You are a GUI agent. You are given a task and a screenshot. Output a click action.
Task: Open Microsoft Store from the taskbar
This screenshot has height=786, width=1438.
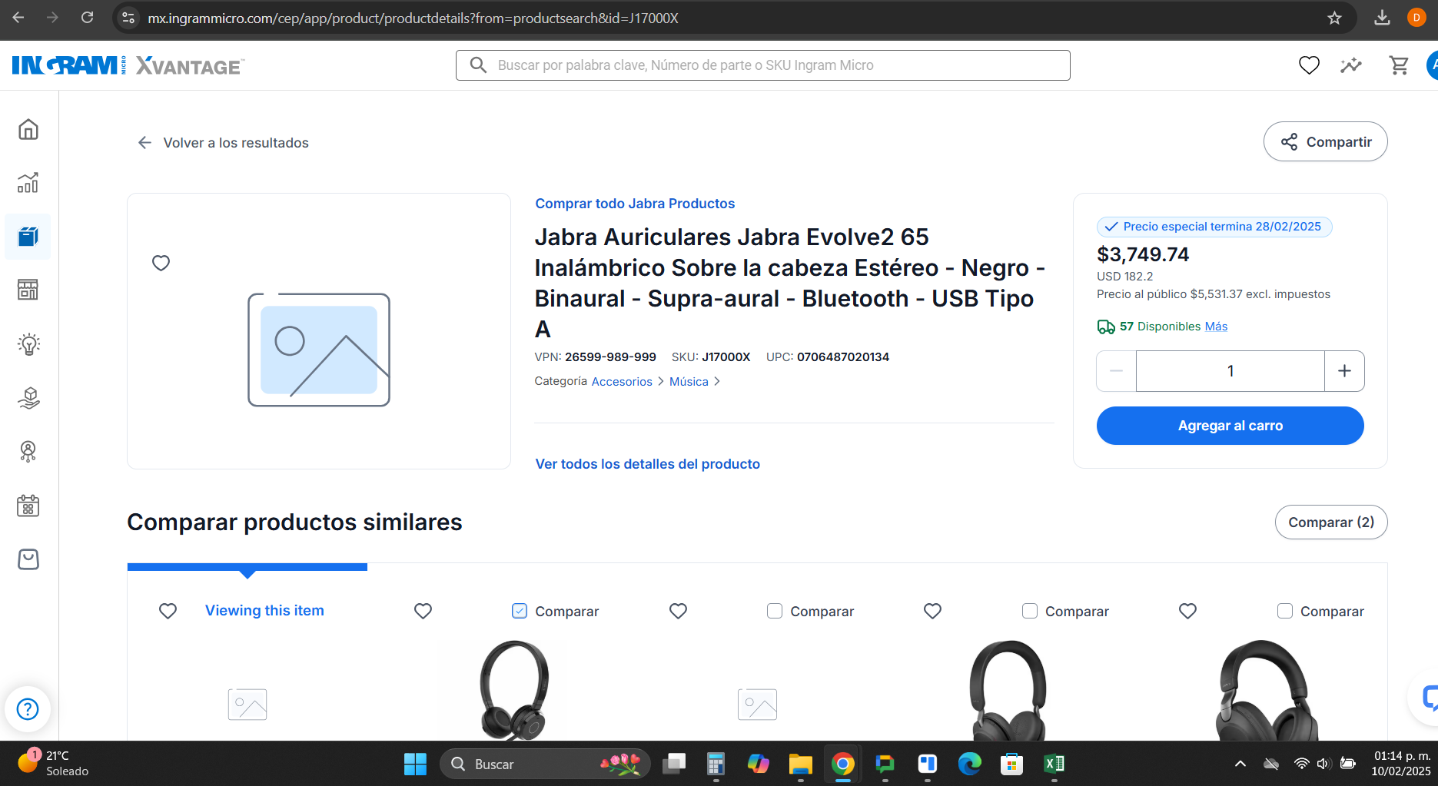(1011, 764)
